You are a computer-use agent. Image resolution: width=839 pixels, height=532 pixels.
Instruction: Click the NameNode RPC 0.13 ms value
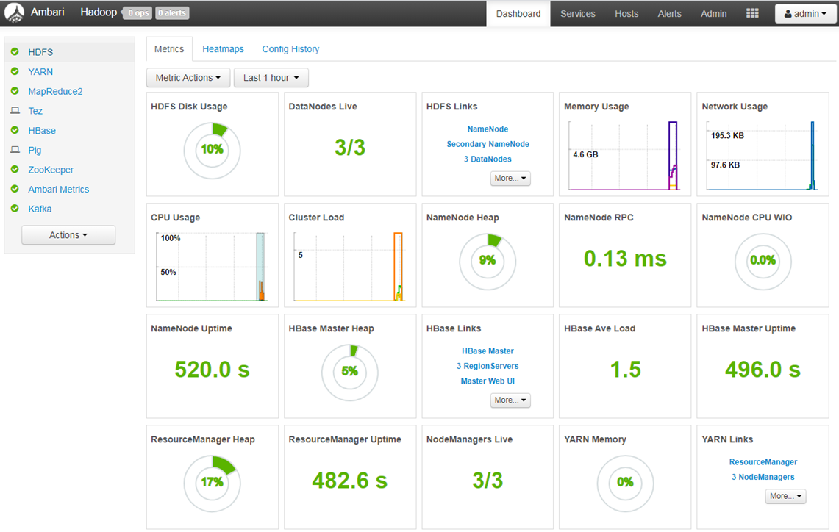625,259
